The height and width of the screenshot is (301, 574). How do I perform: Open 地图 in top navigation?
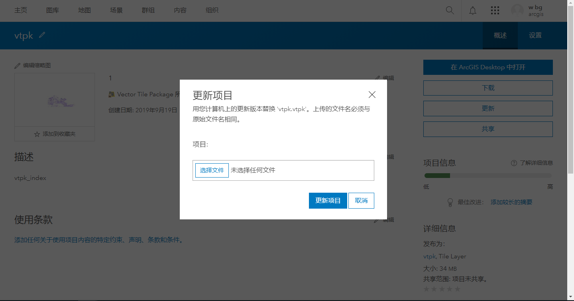pos(85,10)
